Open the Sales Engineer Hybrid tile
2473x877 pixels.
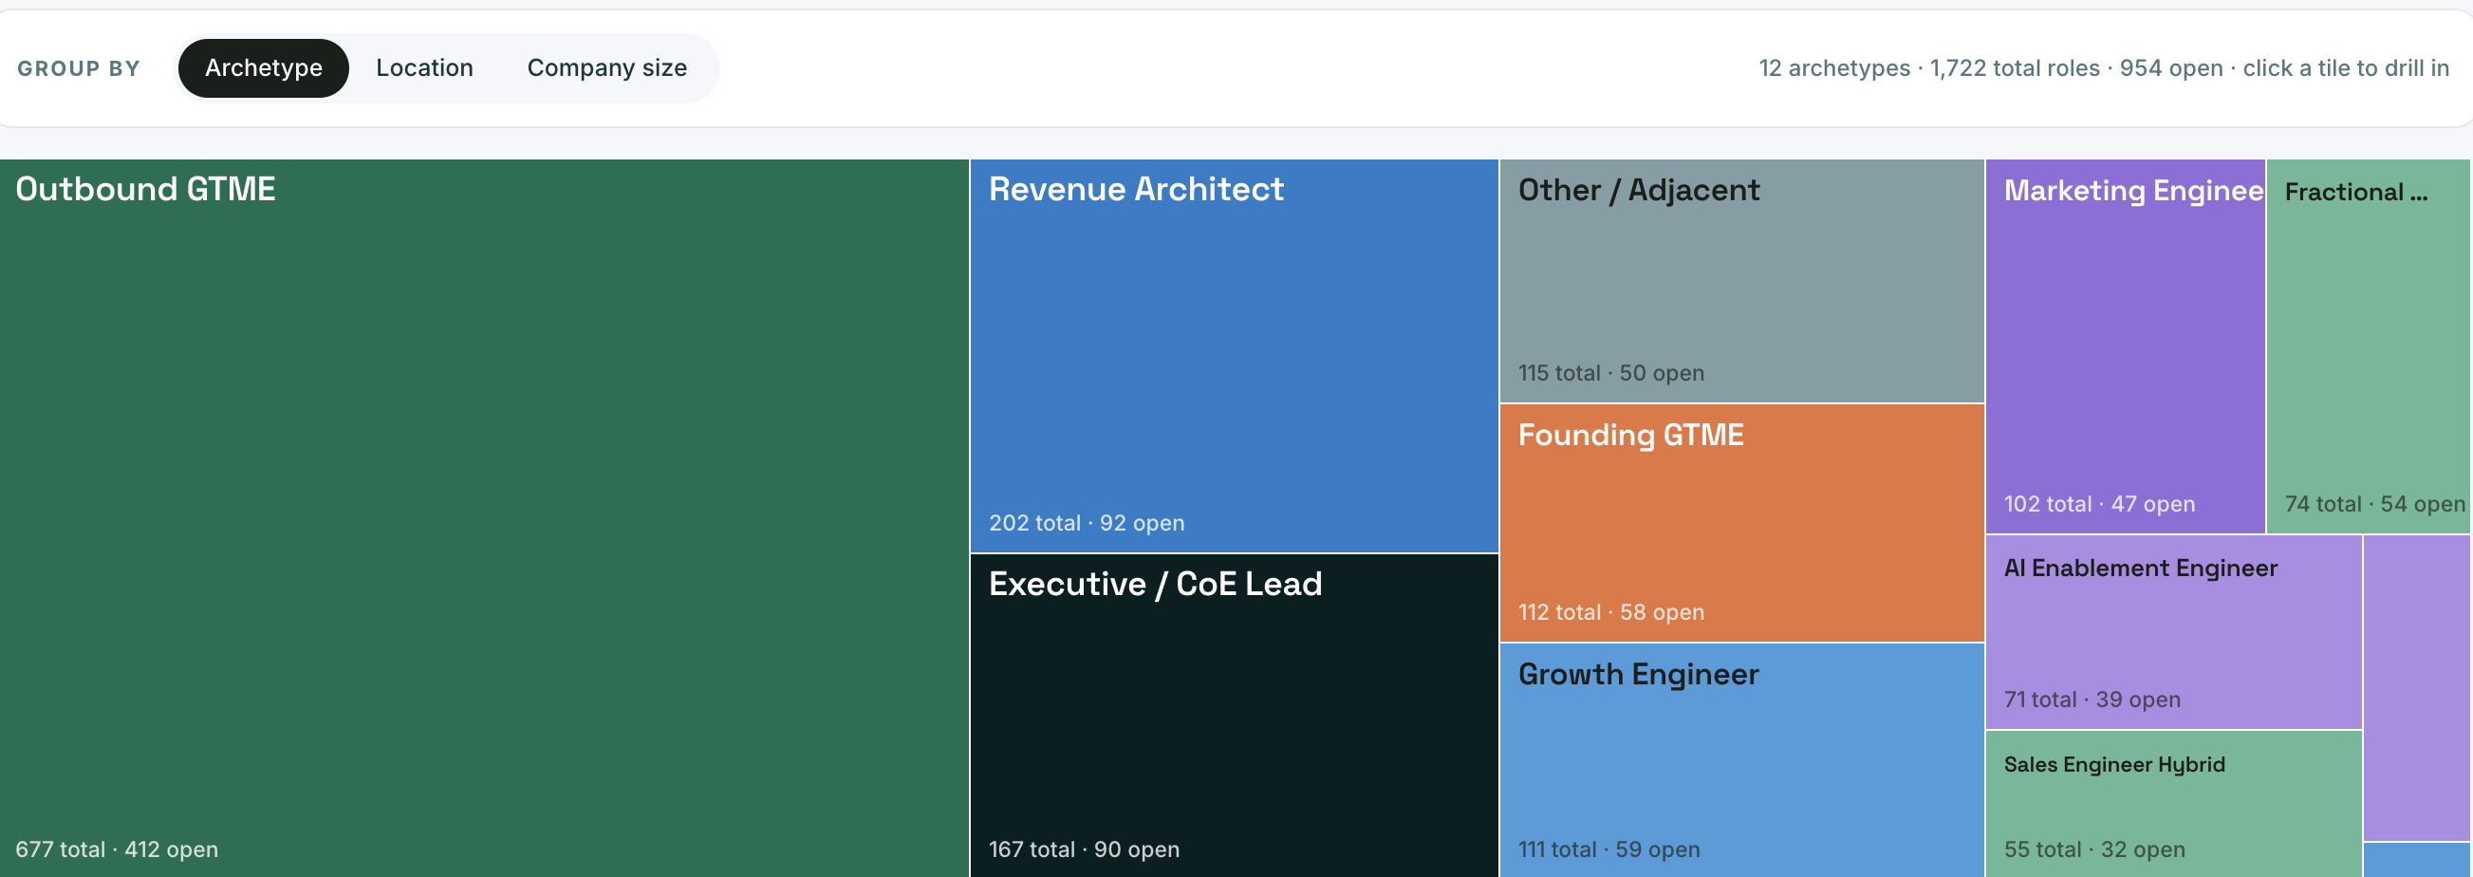coord(2173,804)
